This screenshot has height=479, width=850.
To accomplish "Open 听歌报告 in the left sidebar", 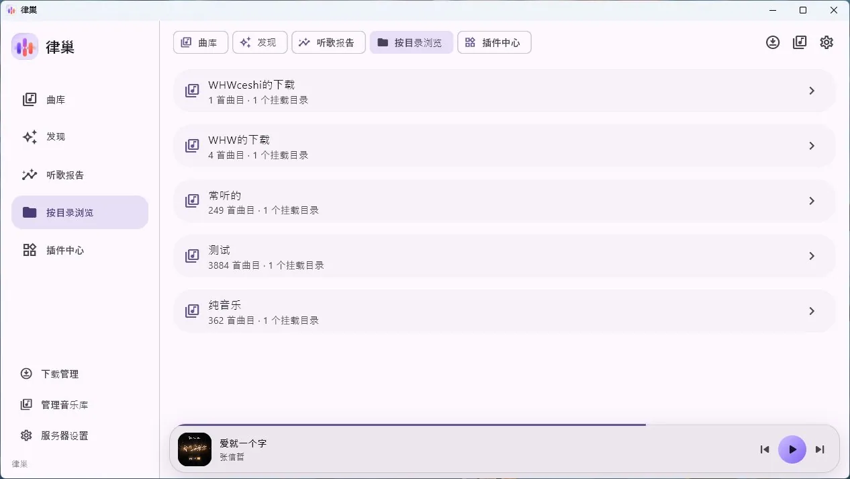I will coord(80,175).
